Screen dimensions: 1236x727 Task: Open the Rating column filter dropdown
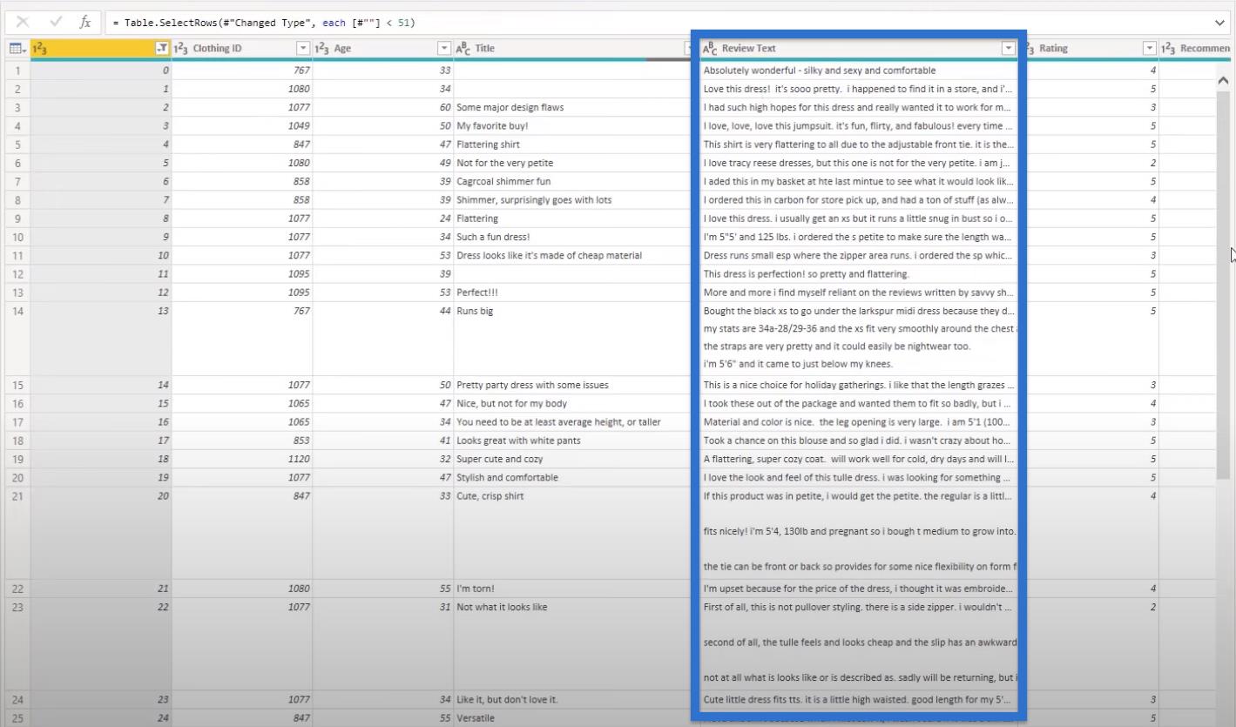coord(1149,49)
